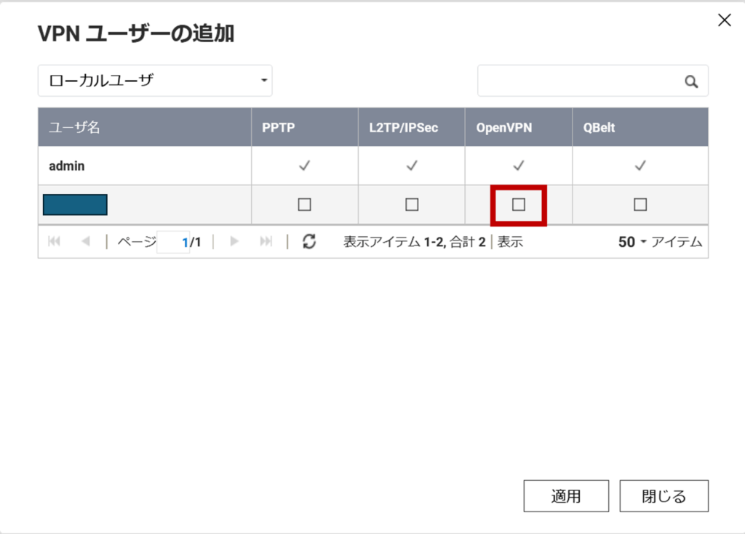The height and width of the screenshot is (534, 745).
Task: Click the OpenVPN column header
Action: 504,127
